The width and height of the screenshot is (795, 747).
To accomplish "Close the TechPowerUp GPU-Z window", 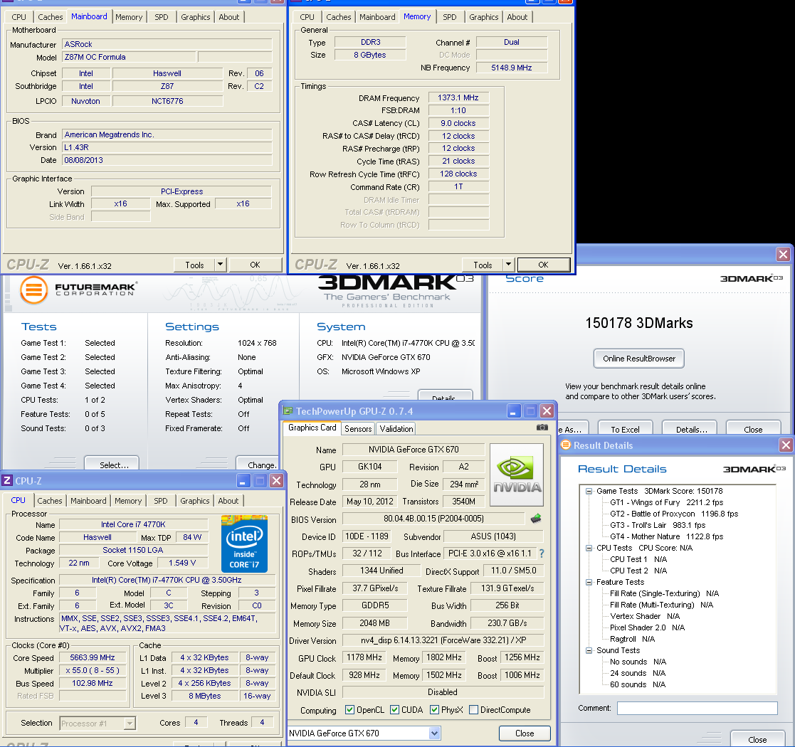I will point(547,411).
